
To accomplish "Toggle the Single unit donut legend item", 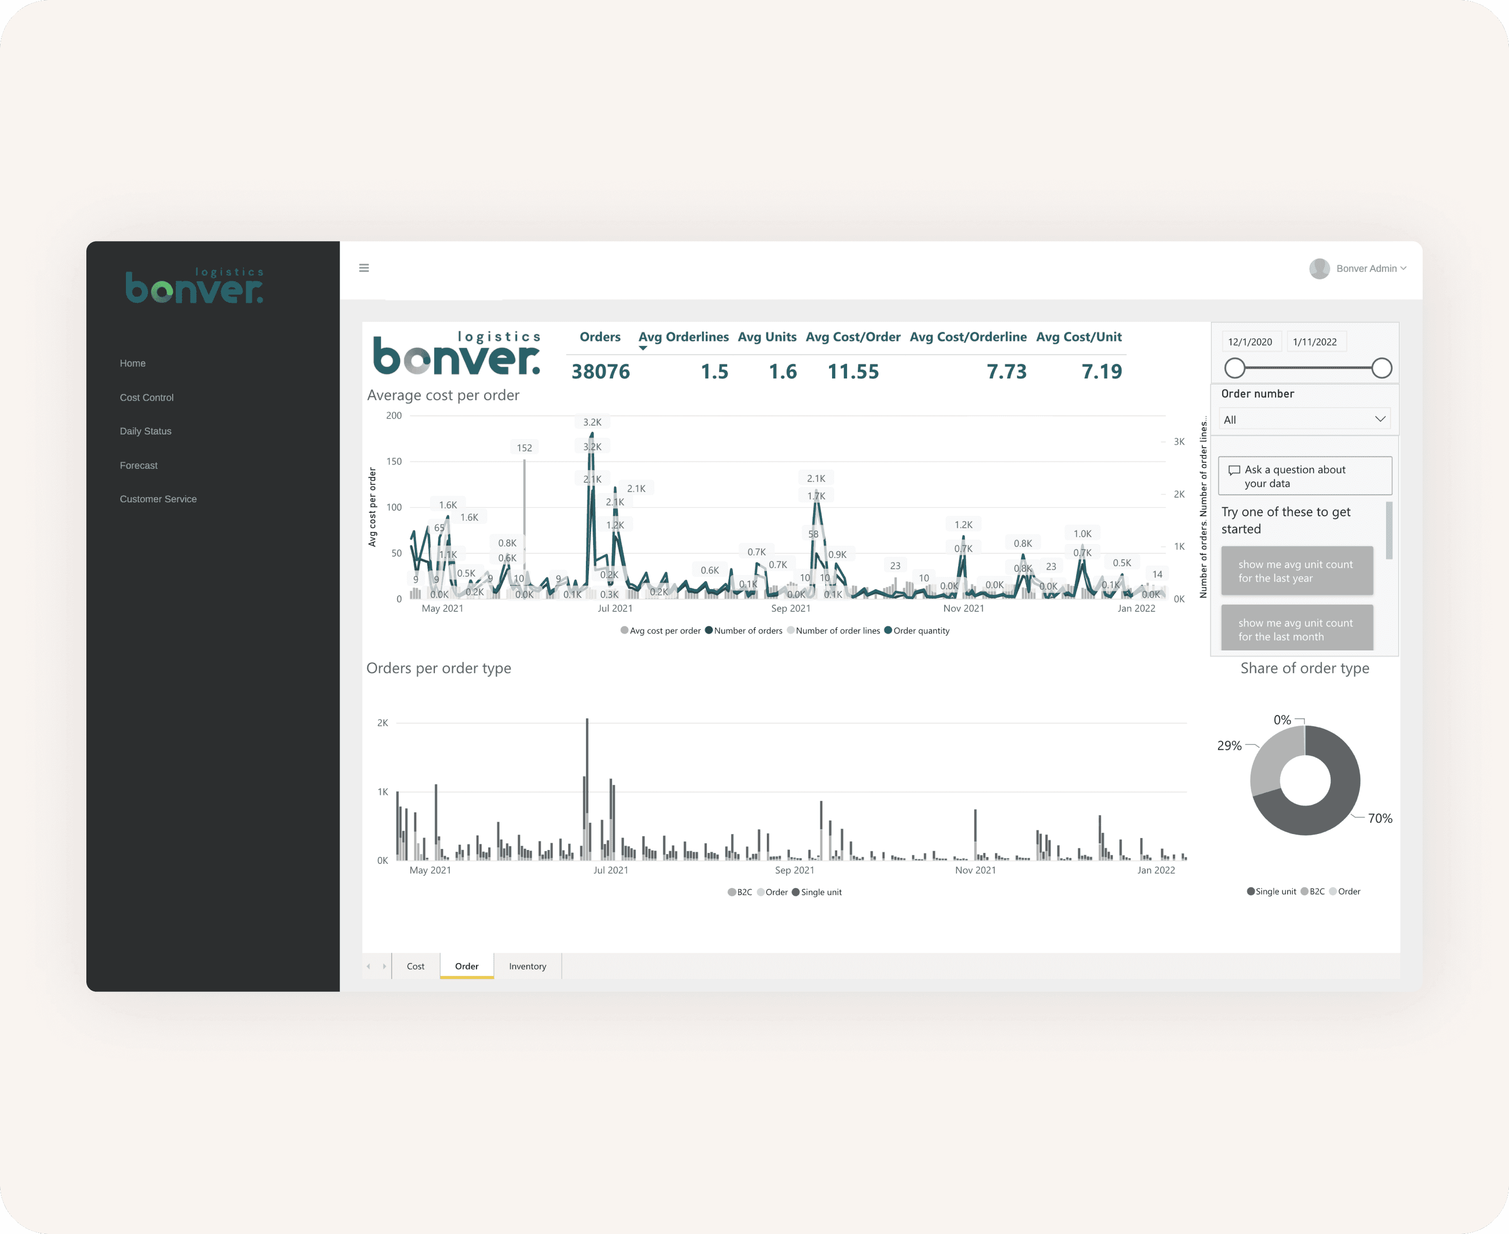I will pyautogui.click(x=1271, y=892).
